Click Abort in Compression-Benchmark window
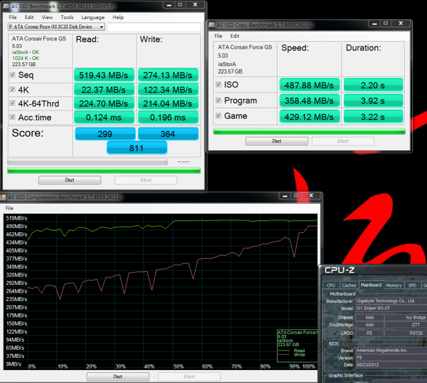This screenshot has height=383, width=427. (189, 376)
